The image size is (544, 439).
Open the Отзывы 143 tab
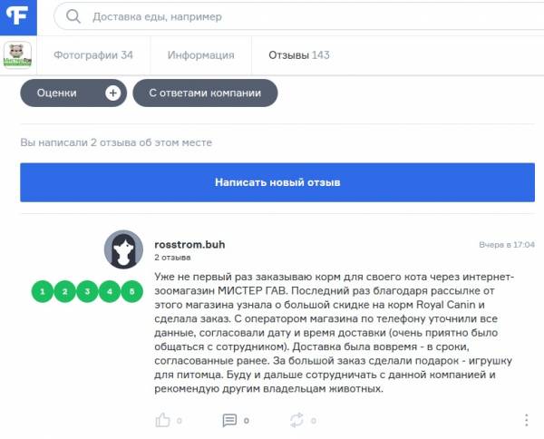pyautogui.click(x=299, y=55)
